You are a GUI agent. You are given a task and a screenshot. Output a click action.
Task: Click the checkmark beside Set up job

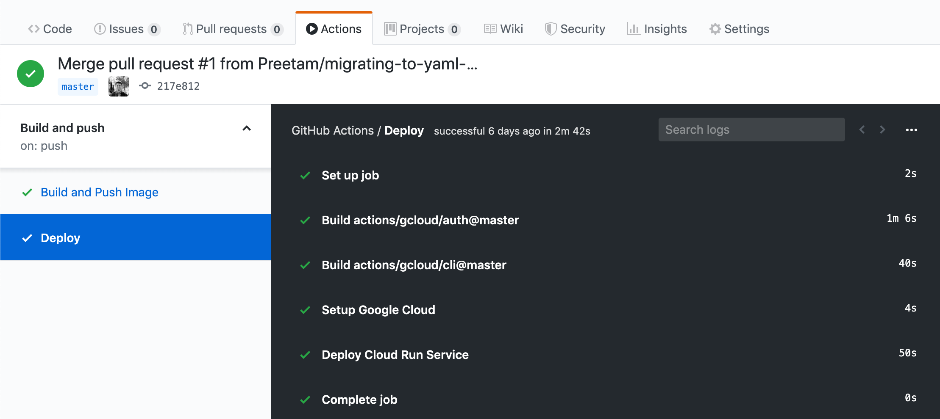[x=305, y=175]
